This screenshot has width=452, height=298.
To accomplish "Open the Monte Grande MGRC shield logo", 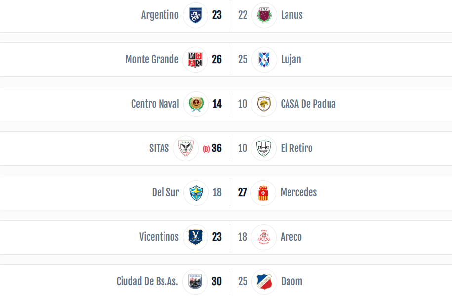I will pos(195,60).
